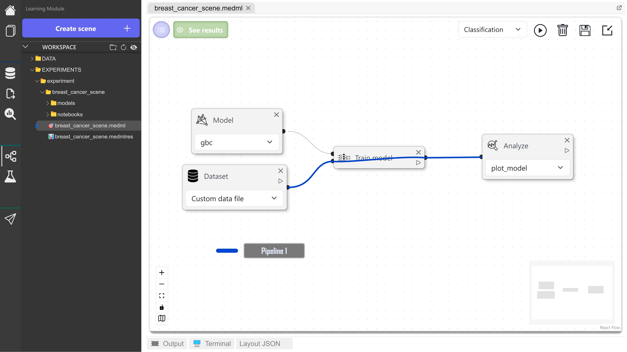
Task: Open the gbc model dropdown
Action: click(x=236, y=142)
